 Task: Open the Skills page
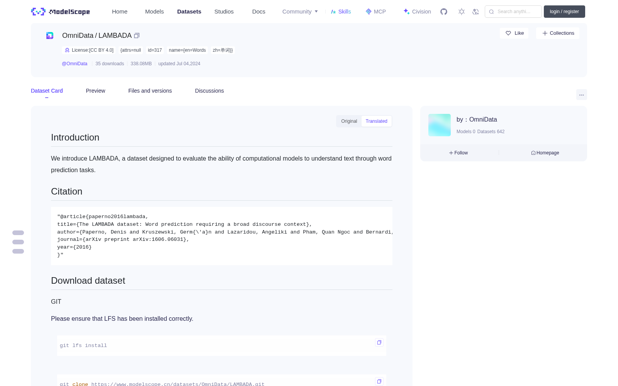341,12
